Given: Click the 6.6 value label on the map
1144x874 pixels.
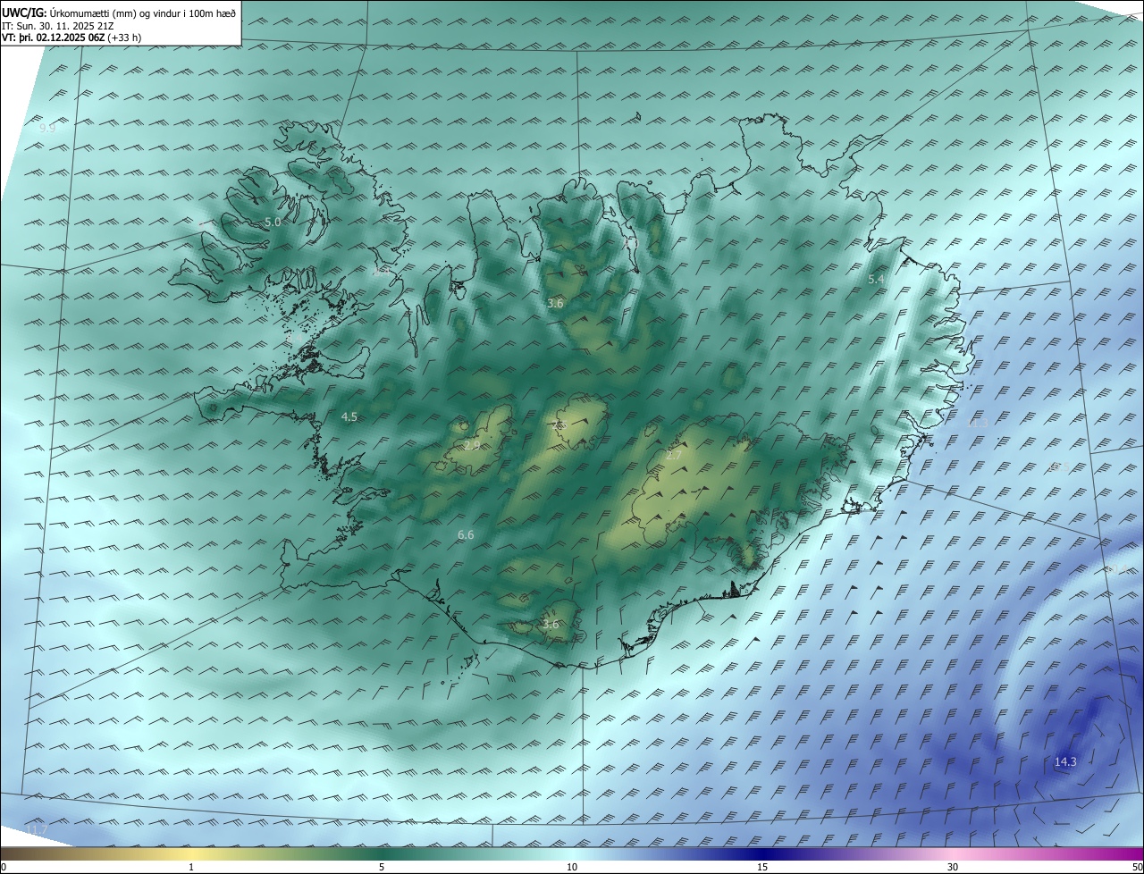Looking at the screenshot, I should (466, 535).
